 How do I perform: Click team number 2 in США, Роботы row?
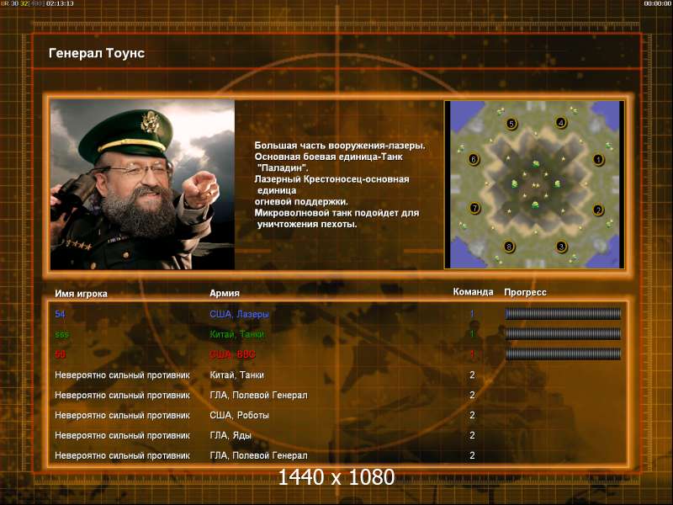472,415
